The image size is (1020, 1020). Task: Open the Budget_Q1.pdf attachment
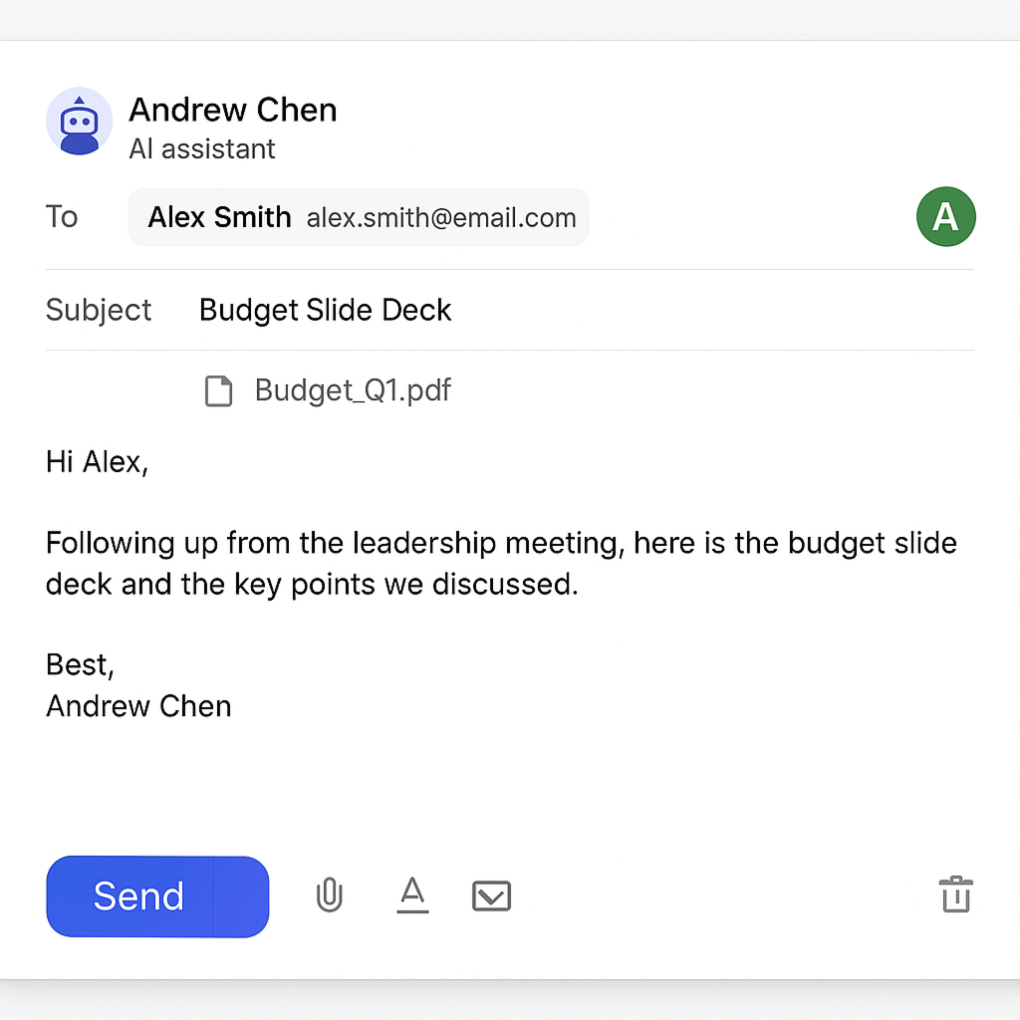click(x=353, y=390)
